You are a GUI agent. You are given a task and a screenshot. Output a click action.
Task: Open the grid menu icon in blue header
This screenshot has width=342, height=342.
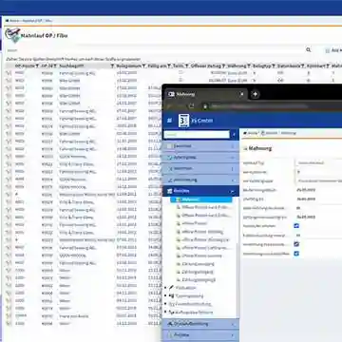pyautogui.click(x=169, y=121)
